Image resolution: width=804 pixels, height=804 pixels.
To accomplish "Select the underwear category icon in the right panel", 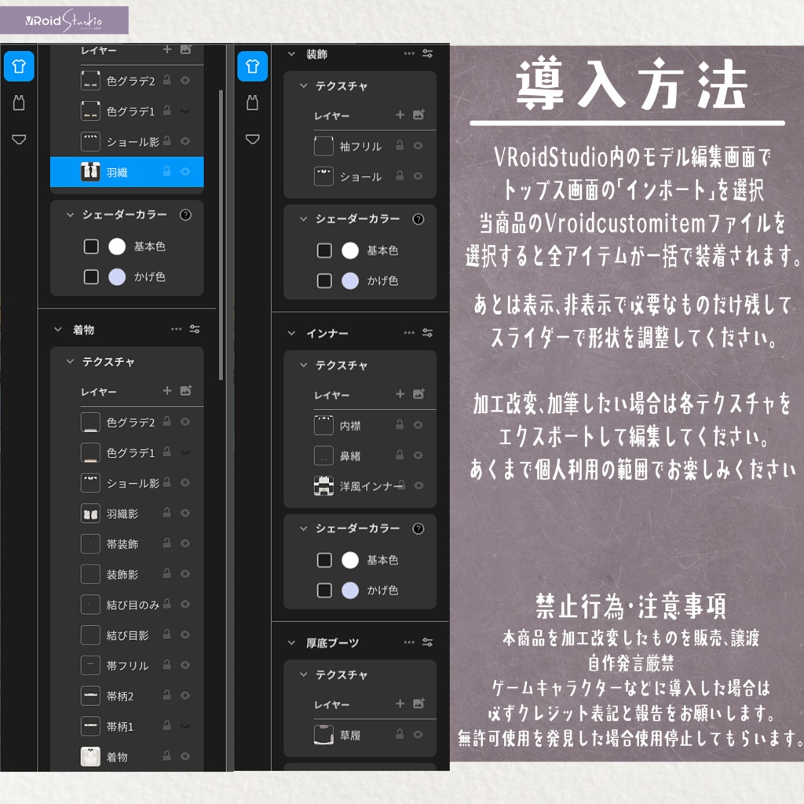I will tap(252, 139).
